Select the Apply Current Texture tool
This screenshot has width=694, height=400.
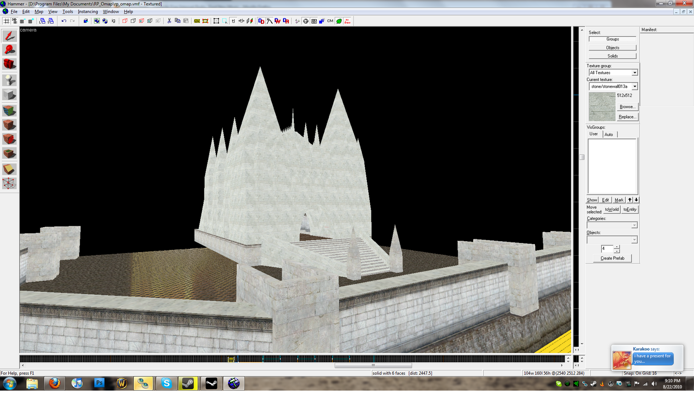(x=9, y=125)
